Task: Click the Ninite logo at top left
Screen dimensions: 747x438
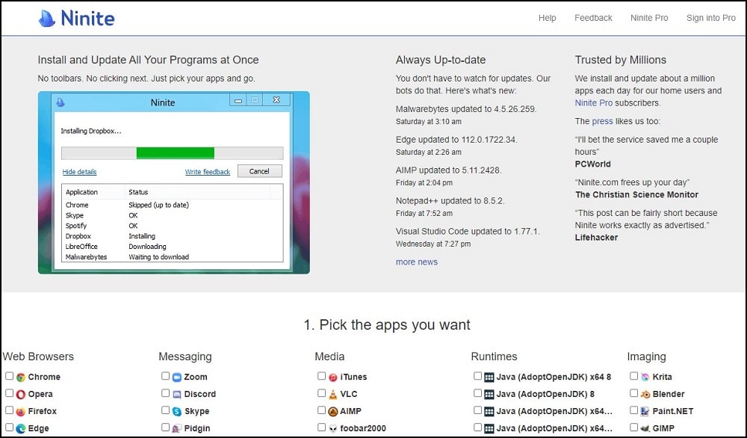Action: [x=77, y=19]
